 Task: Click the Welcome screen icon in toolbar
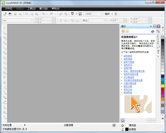tap(80, 14)
